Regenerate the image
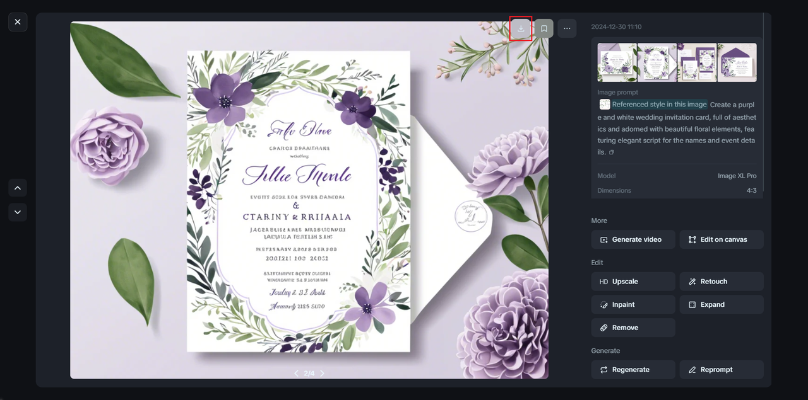The width and height of the screenshot is (808, 400). (633, 370)
